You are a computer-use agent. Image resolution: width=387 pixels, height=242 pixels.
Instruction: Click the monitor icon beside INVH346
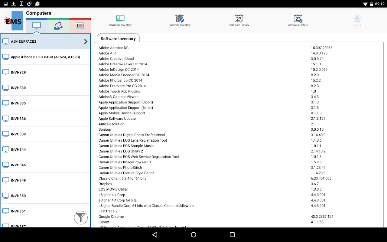click(x=6, y=165)
